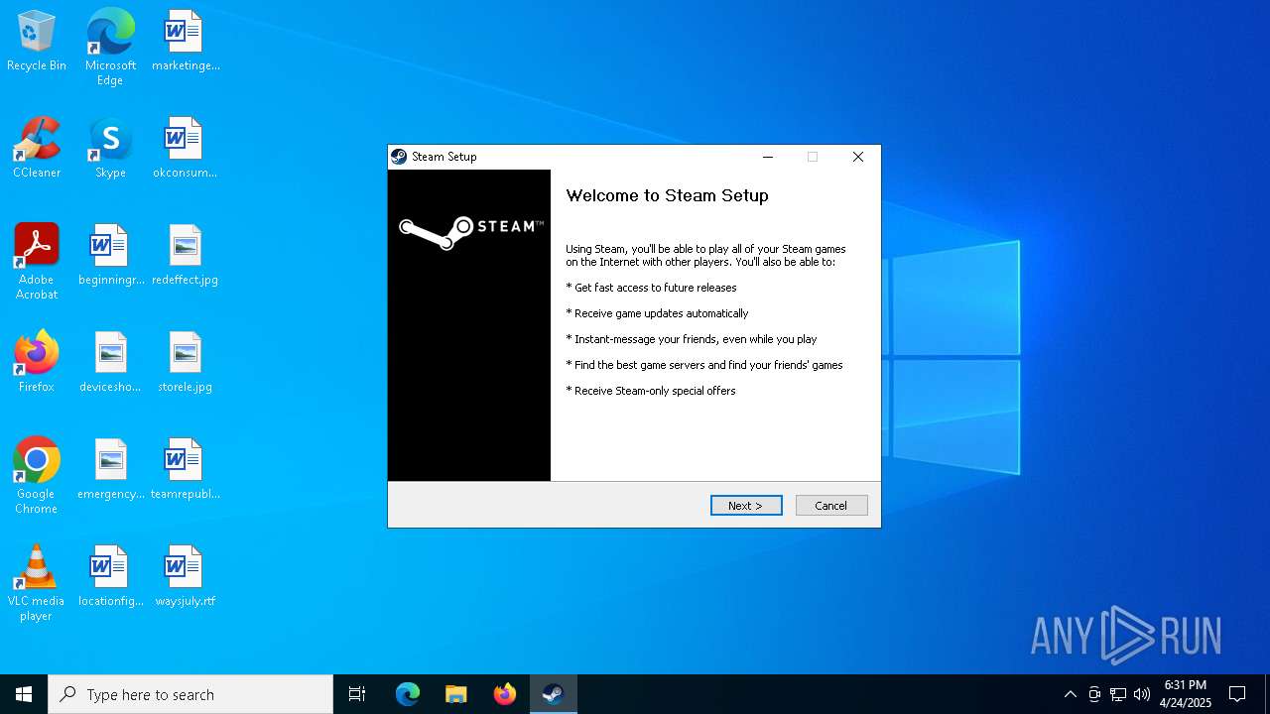The image size is (1270, 714).
Task: Click the Steam Setup taskbar button
Action: coord(553,694)
